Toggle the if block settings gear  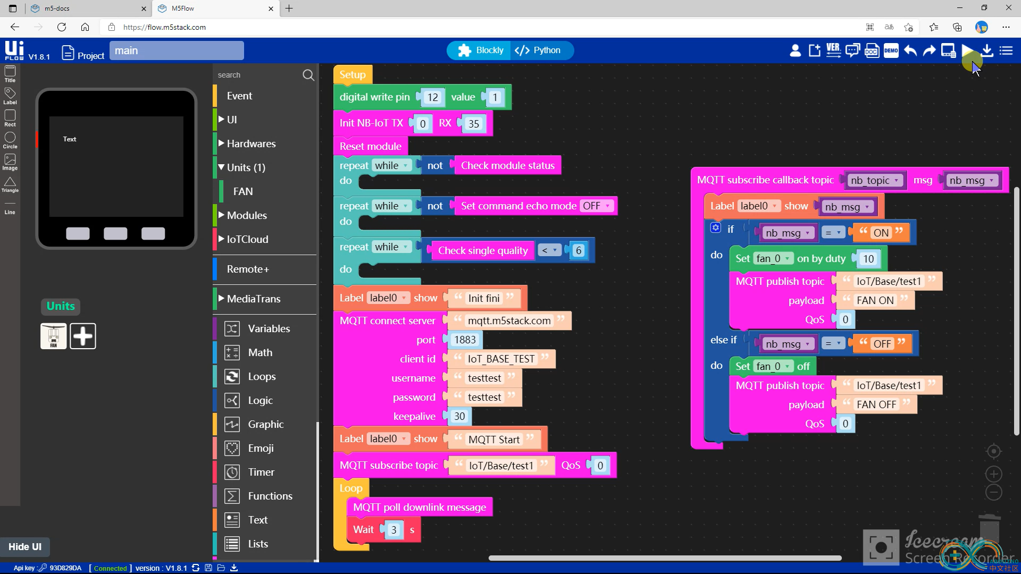pyautogui.click(x=716, y=228)
